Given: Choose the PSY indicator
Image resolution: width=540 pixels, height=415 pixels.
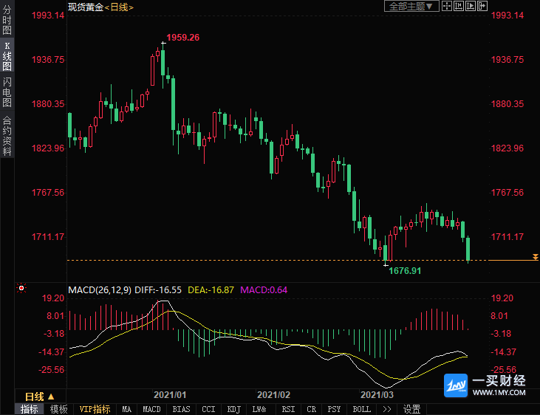Looking at the screenshot, I should pos(334,409).
